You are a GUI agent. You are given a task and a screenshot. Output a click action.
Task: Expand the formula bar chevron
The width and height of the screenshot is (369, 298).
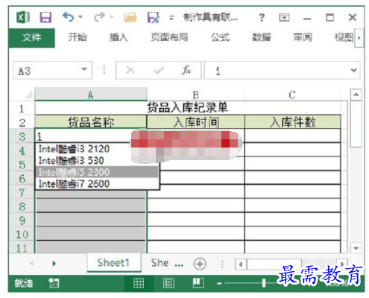pos(354,71)
